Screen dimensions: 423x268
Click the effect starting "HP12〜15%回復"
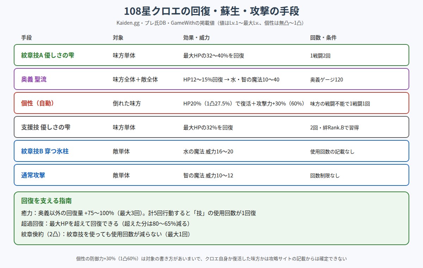coord(231,79)
